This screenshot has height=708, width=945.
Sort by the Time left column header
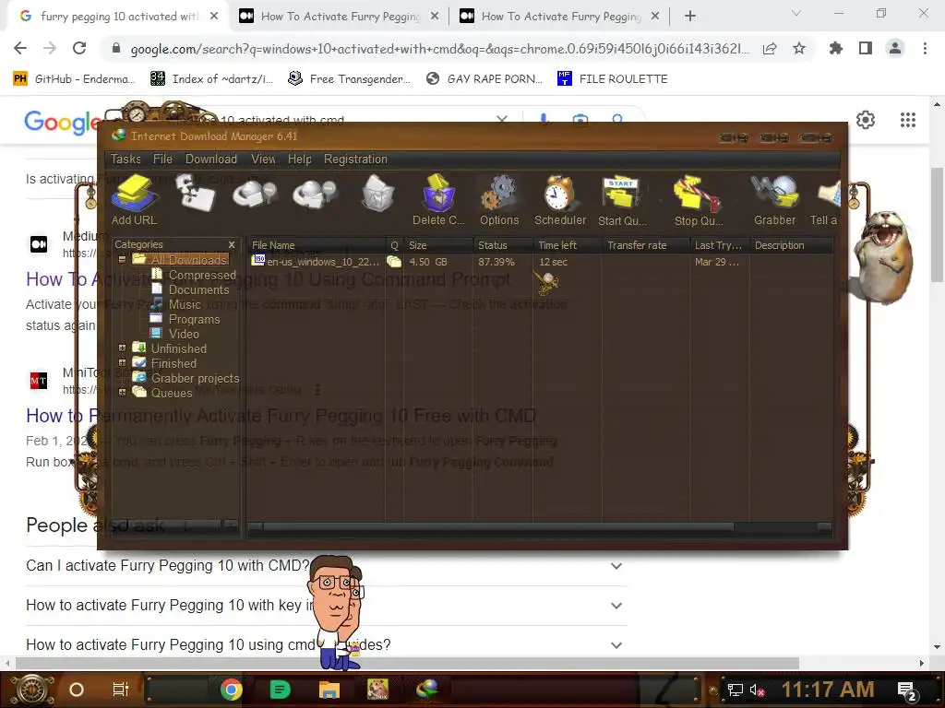tap(568, 245)
